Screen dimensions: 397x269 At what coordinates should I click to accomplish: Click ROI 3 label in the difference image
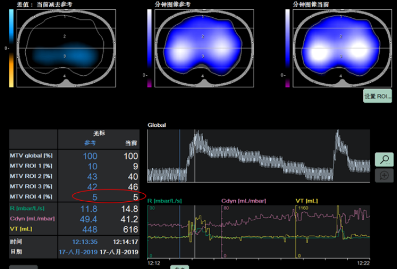coord(65,56)
